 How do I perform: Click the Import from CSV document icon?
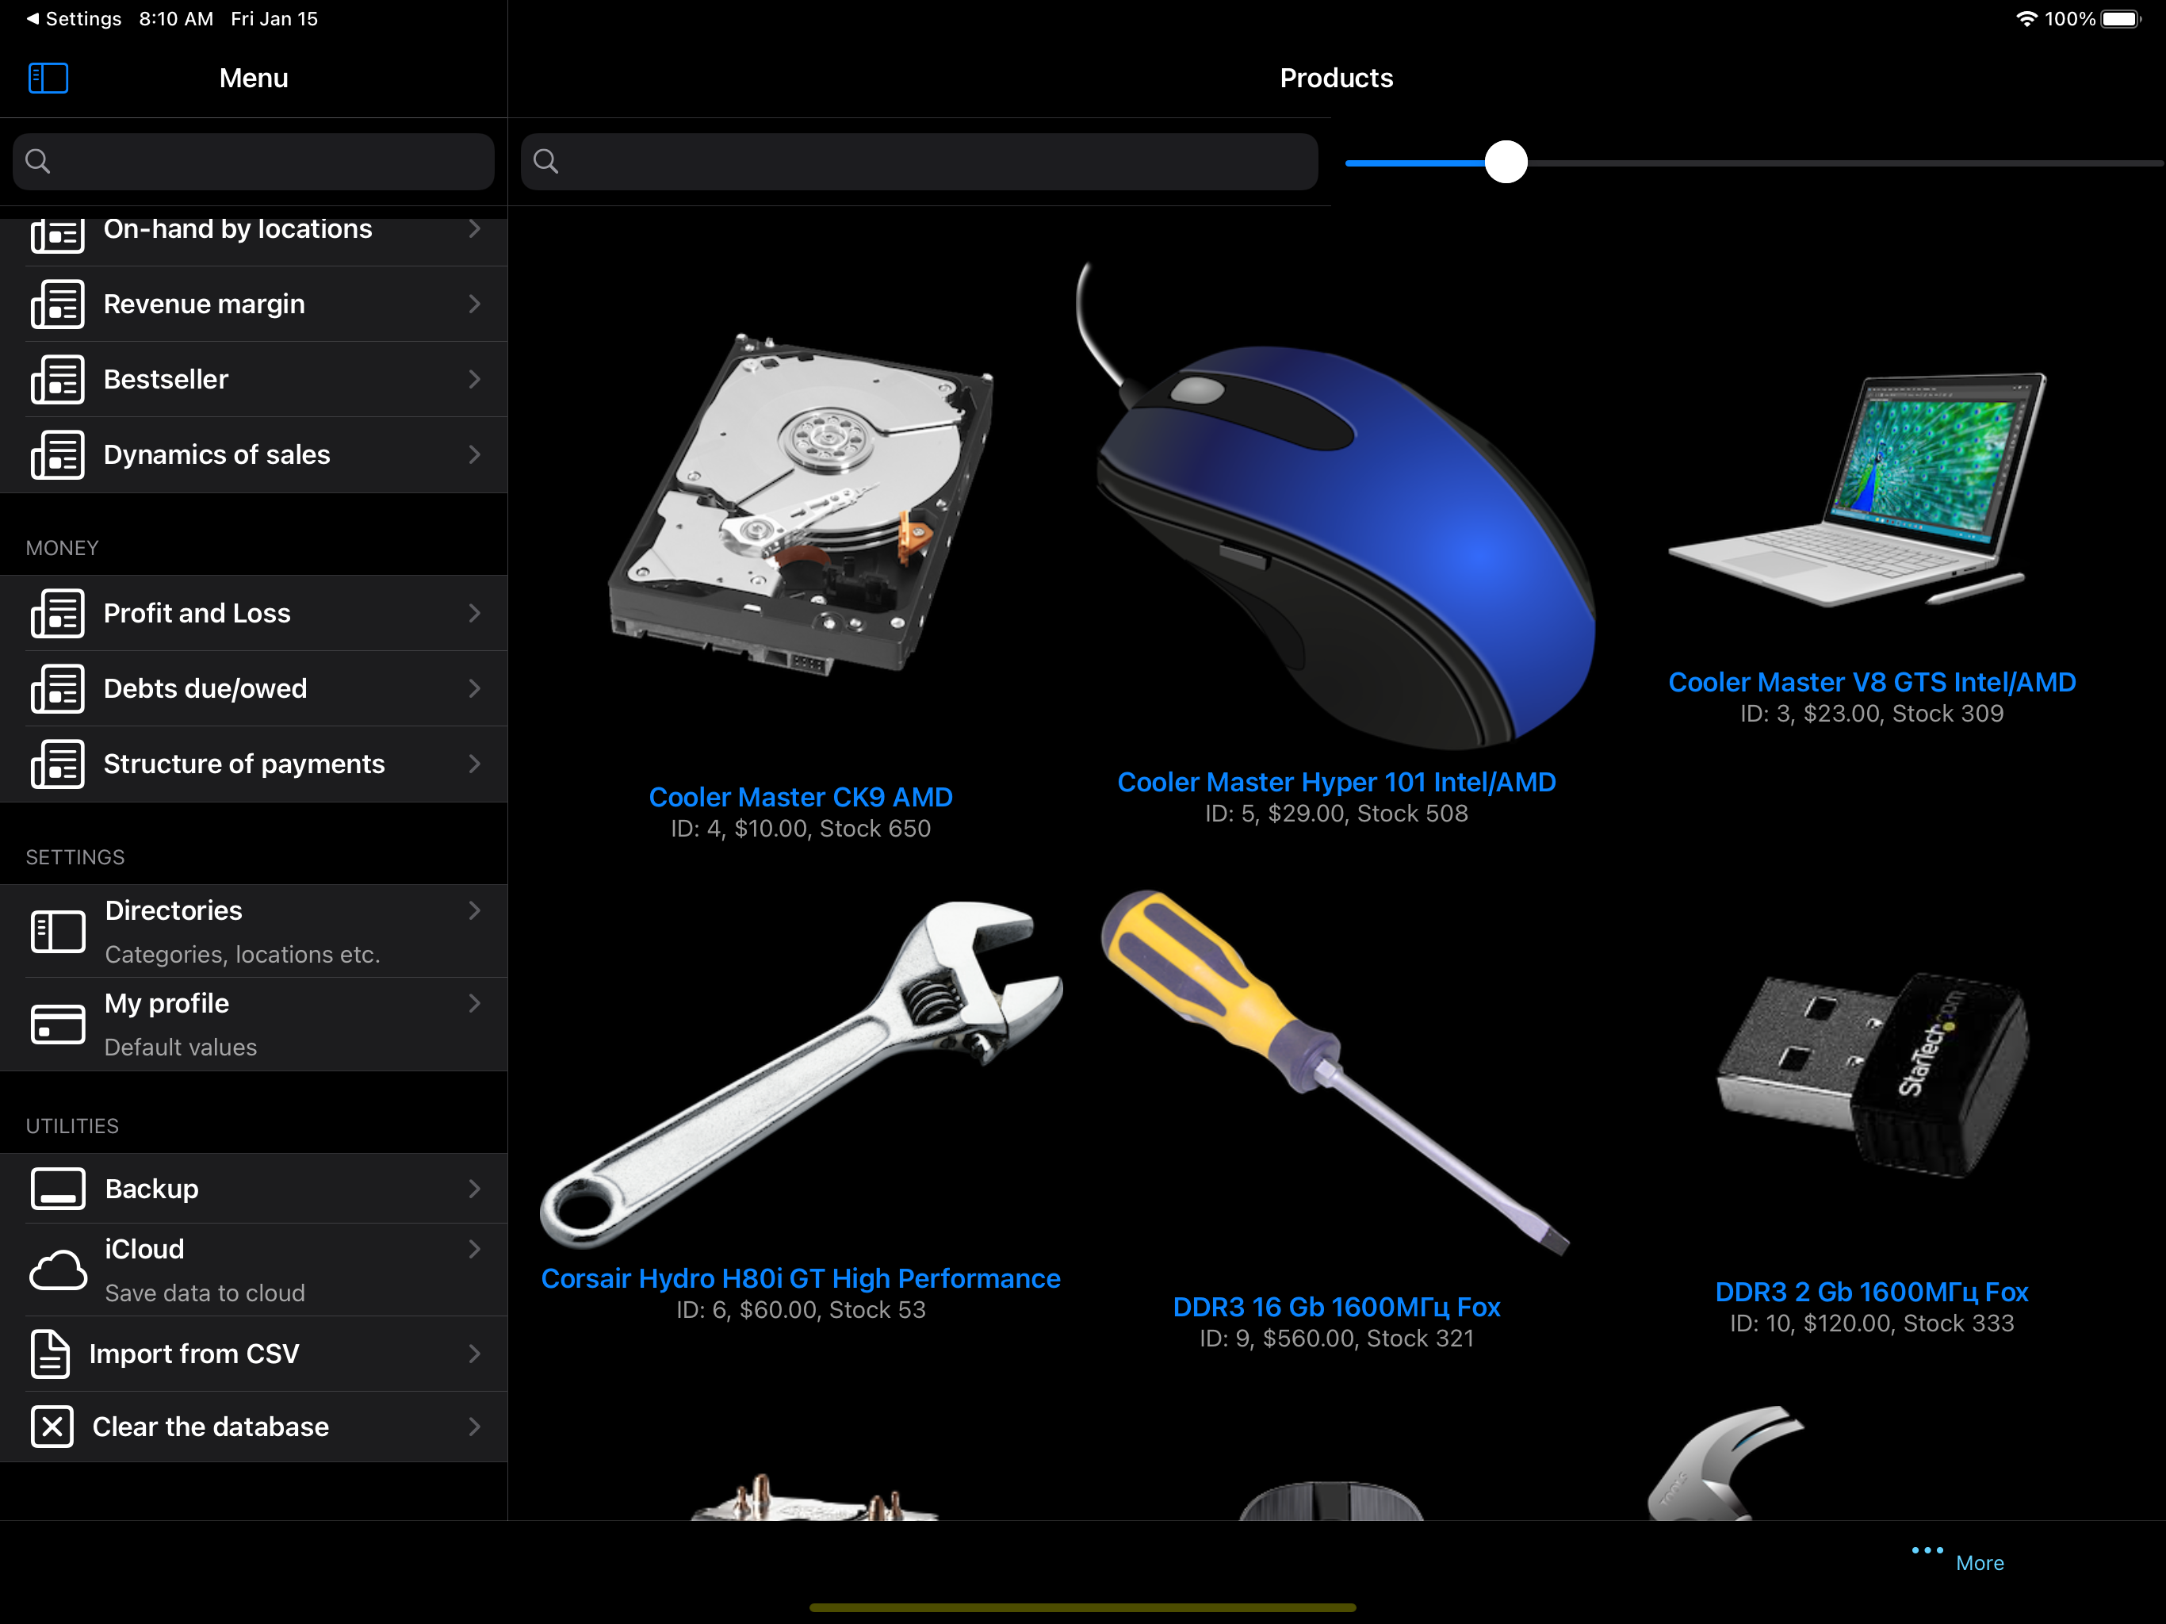pos(50,1354)
